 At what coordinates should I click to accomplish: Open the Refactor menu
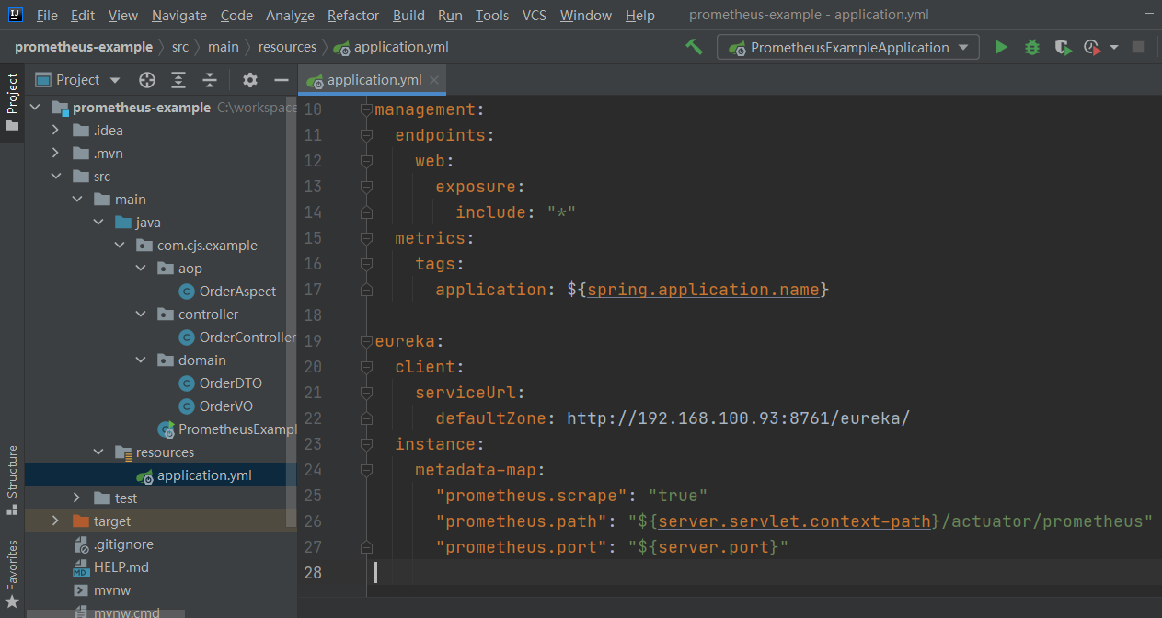click(353, 16)
